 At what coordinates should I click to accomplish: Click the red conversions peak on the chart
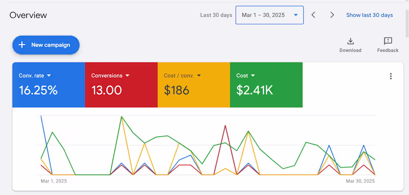[225, 125]
